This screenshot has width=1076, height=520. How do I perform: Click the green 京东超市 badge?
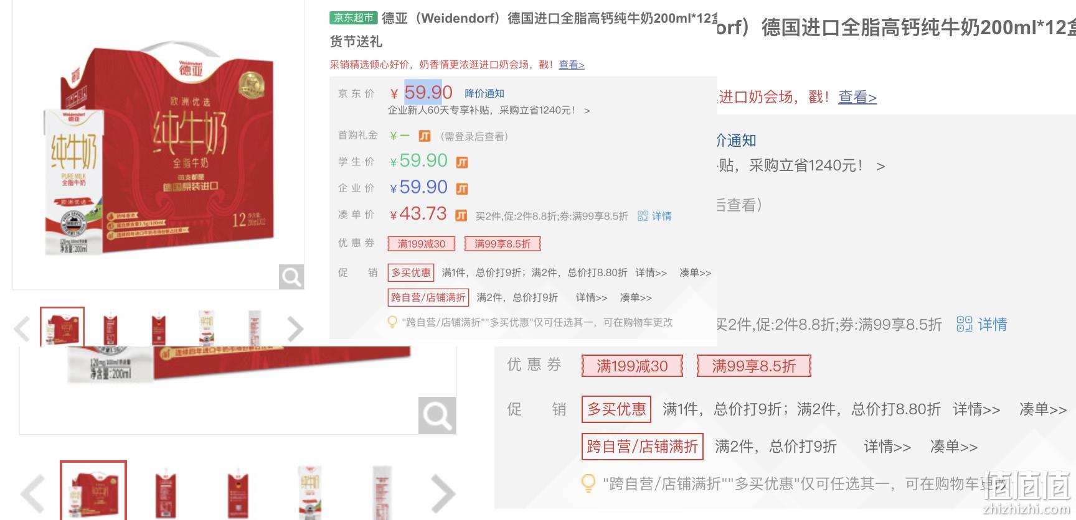click(x=354, y=18)
